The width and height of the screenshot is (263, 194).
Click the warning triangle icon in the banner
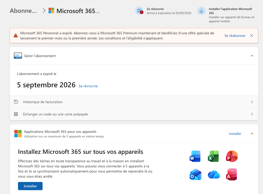click(16, 36)
